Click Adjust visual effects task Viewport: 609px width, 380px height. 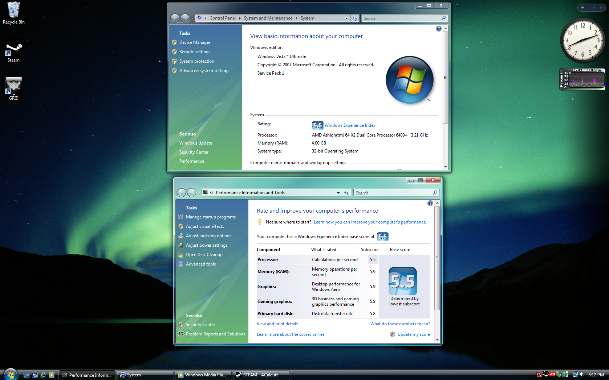pos(205,226)
